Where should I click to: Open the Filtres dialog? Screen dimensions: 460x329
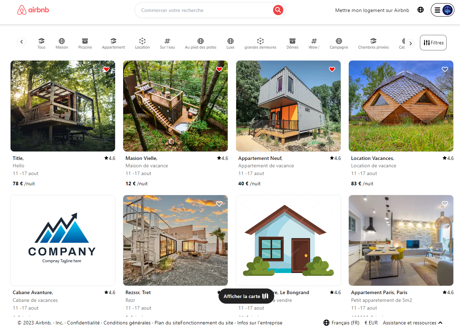[x=433, y=43]
